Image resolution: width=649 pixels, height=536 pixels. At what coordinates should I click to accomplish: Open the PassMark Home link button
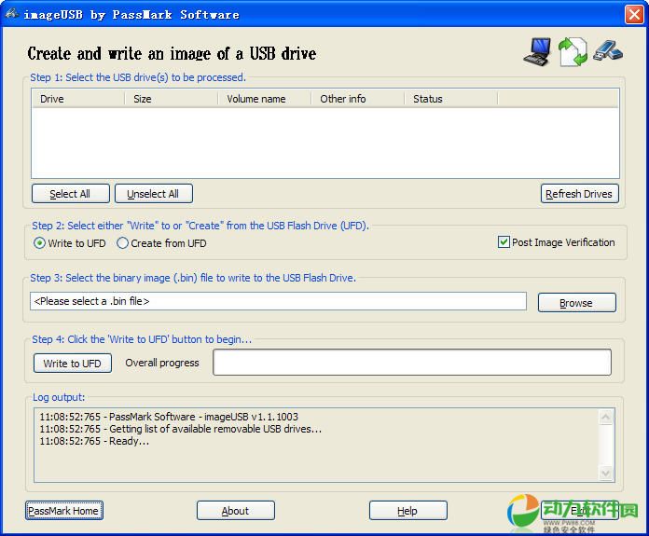tap(63, 511)
